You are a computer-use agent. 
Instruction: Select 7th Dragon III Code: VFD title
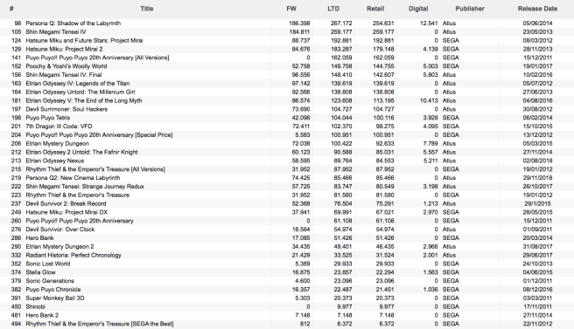(x=59, y=127)
